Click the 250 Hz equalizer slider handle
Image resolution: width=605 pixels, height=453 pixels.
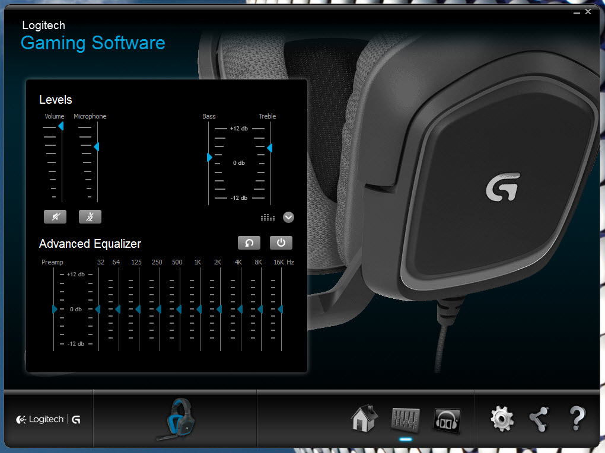click(158, 309)
